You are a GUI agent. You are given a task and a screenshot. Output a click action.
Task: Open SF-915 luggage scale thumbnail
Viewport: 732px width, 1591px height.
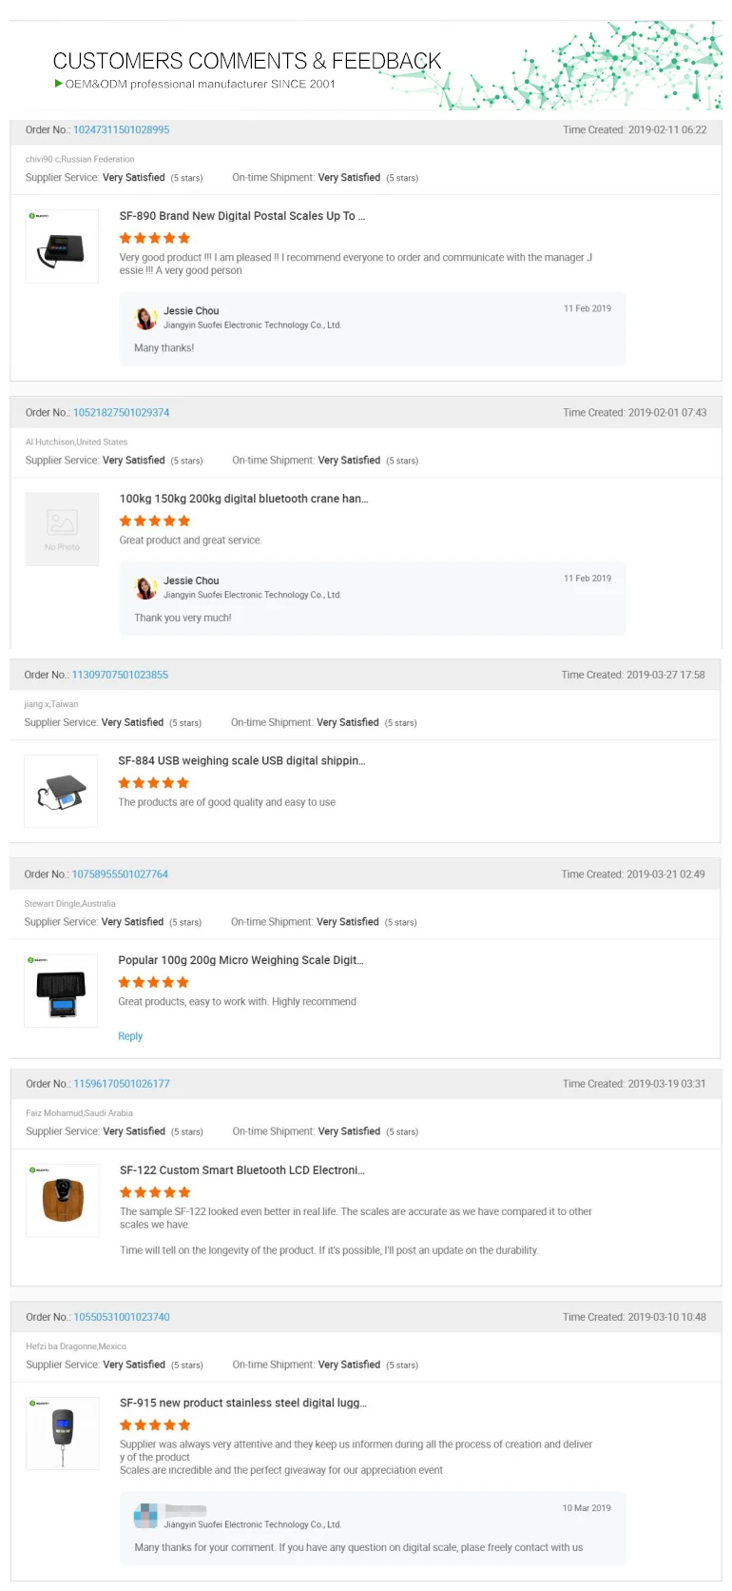coord(63,1434)
